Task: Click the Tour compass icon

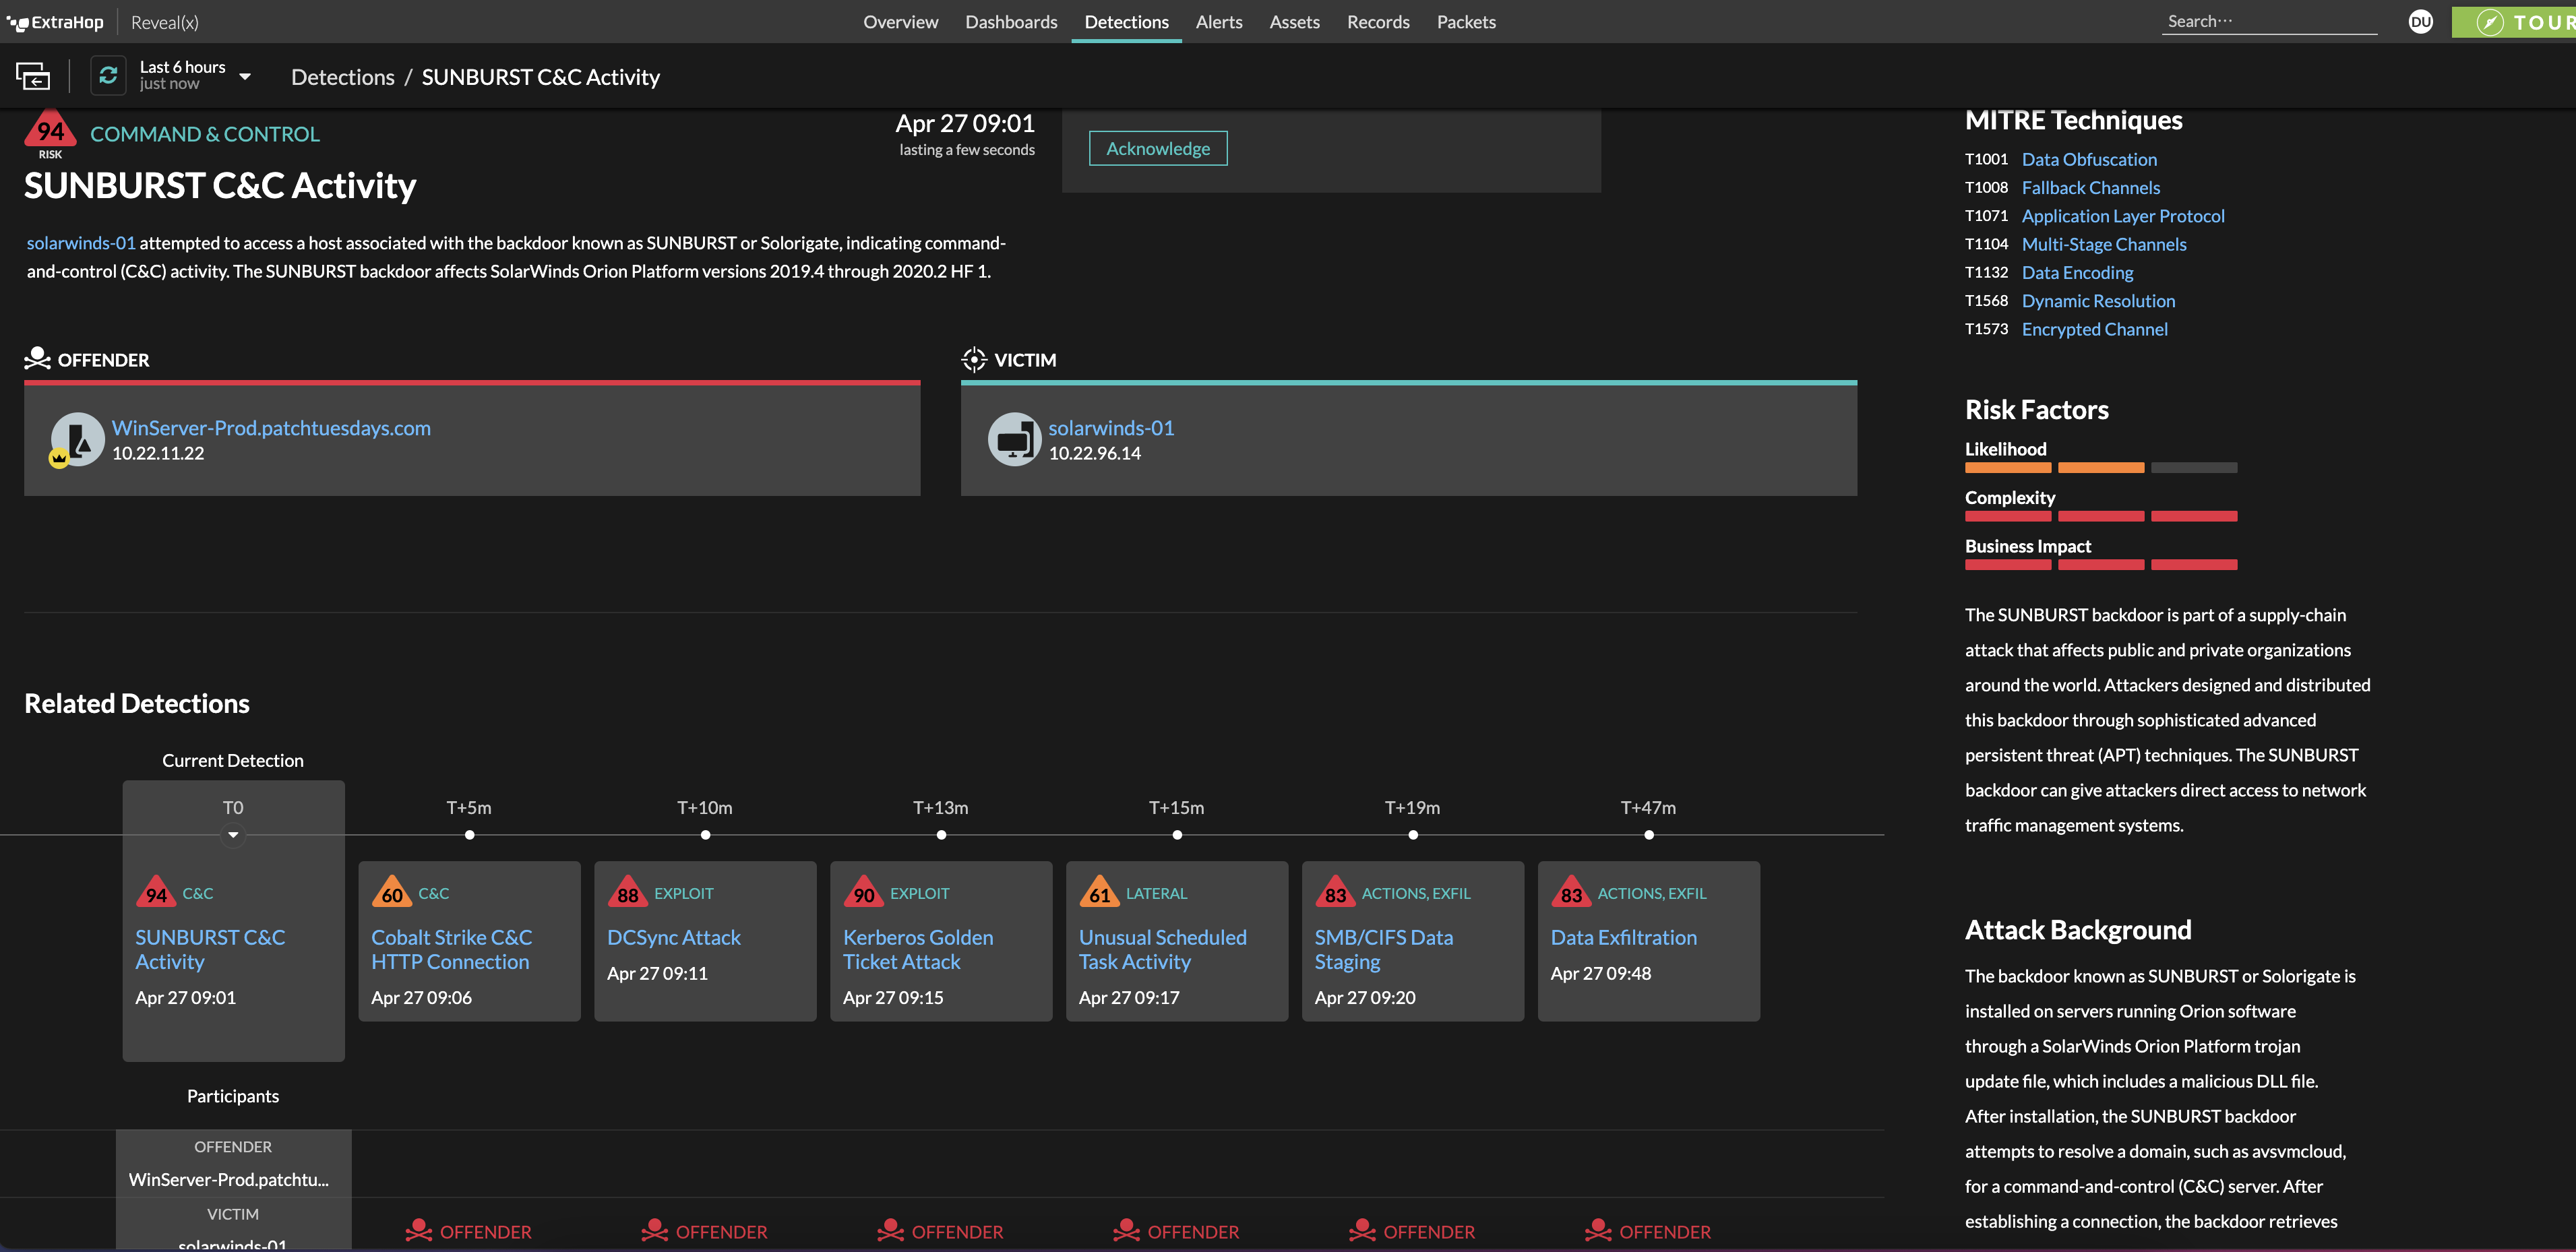Action: 2490,22
